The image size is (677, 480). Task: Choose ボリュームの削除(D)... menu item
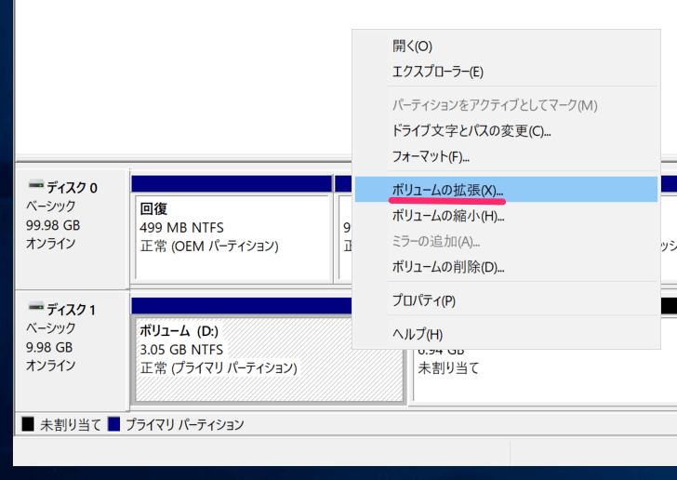(447, 267)
